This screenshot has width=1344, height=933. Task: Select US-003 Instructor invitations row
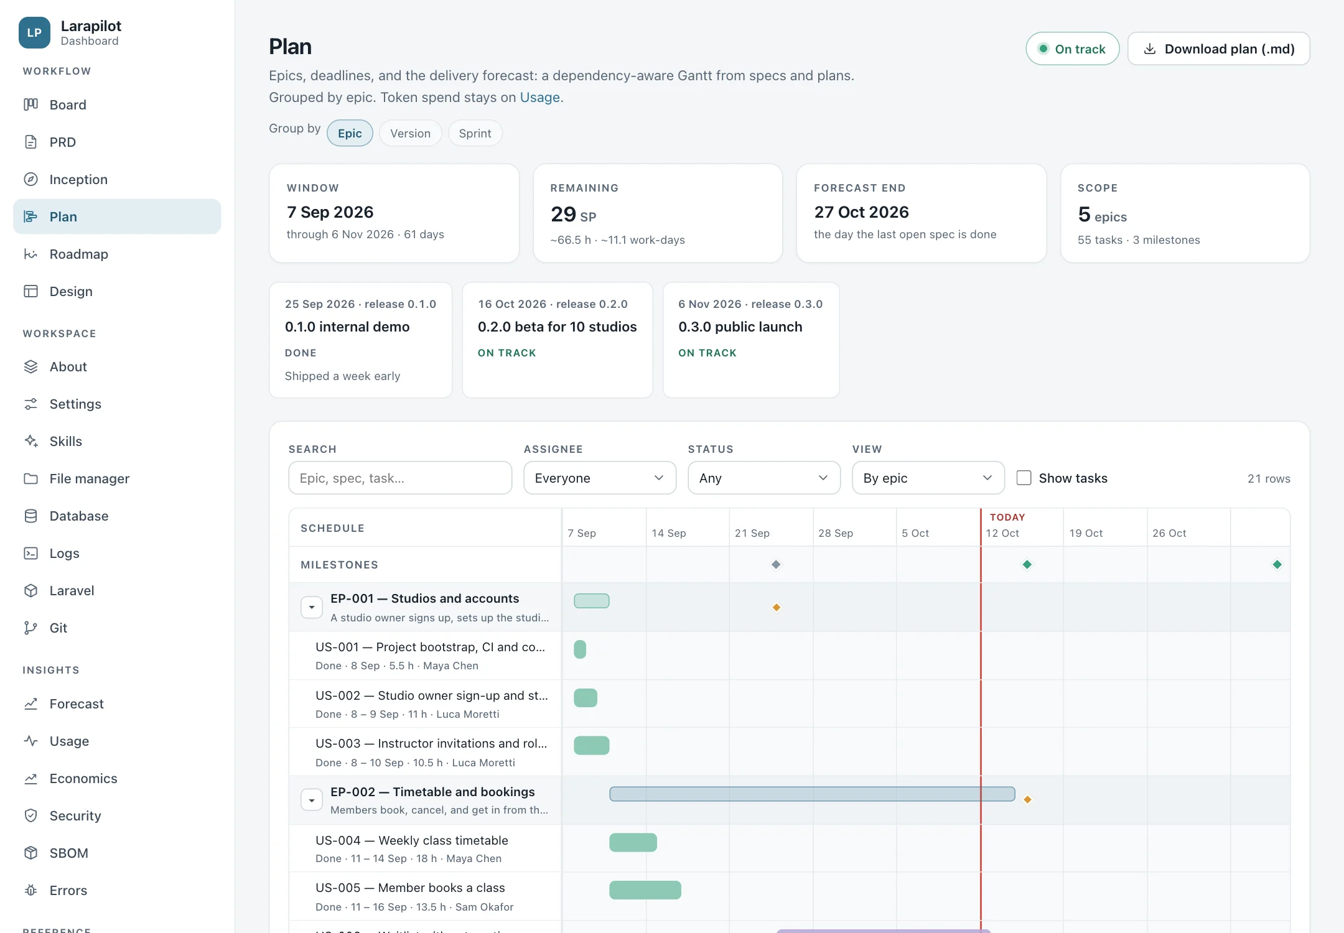pyautogui.click(x=425, y=752)
